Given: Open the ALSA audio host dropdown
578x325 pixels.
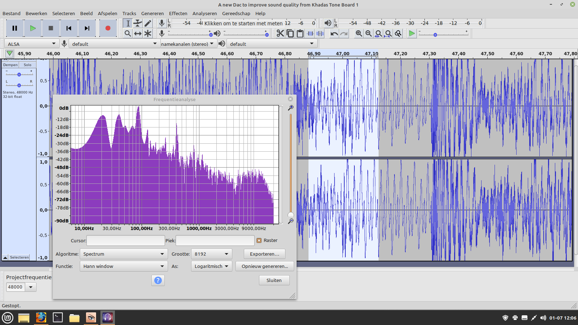Looking at the screenshot, I should tap(32, 44).
